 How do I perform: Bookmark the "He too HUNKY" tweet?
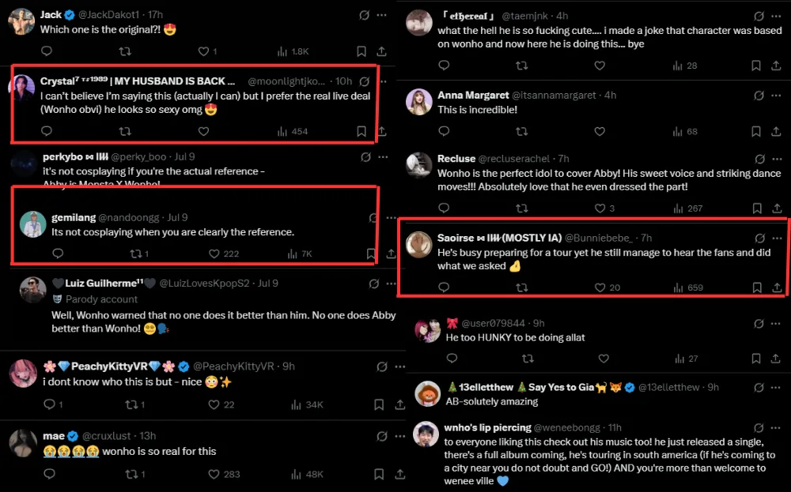click(756, 358)
